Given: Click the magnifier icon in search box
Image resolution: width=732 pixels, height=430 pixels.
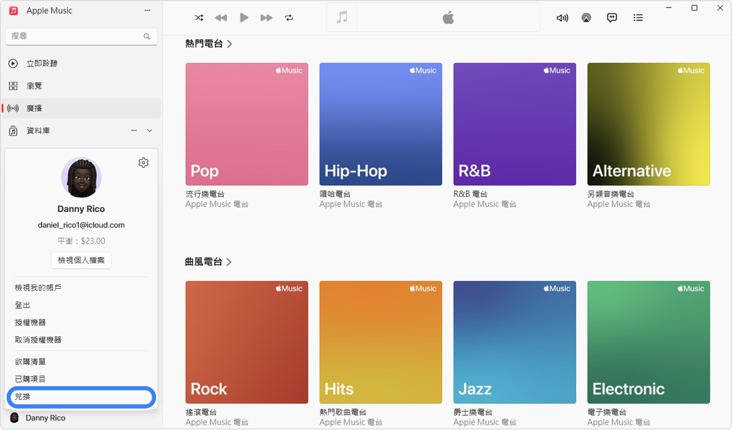Looking at the screenshot, I should tap(147, 37).
